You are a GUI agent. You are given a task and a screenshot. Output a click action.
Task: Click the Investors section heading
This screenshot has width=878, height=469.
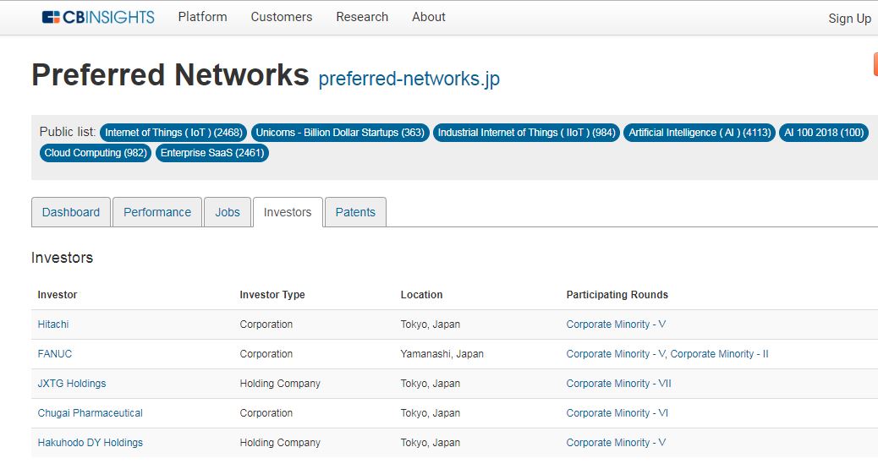62,258
